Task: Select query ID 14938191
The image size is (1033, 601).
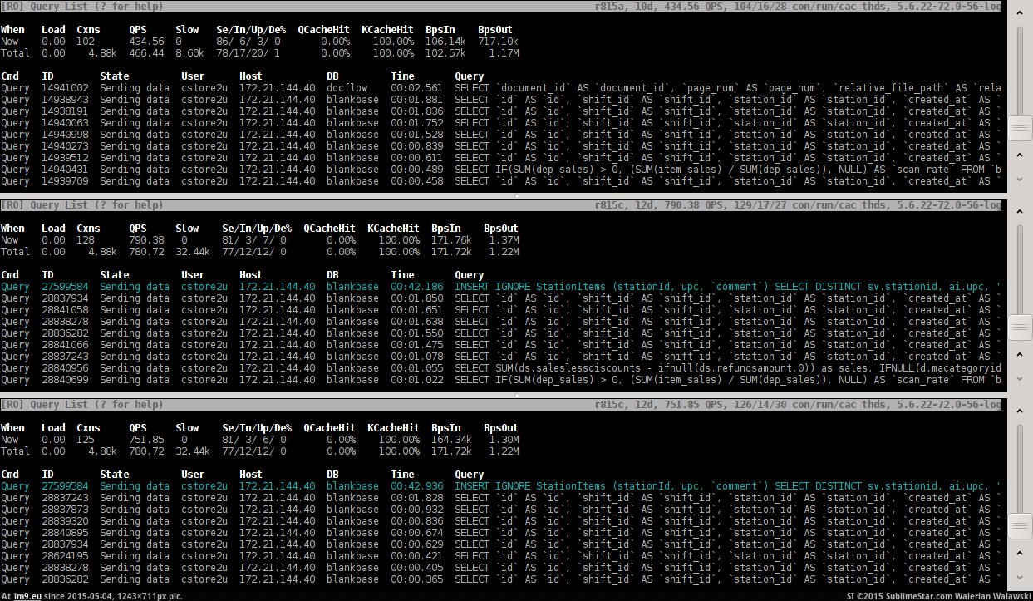Action: click(x=65, y=111)
